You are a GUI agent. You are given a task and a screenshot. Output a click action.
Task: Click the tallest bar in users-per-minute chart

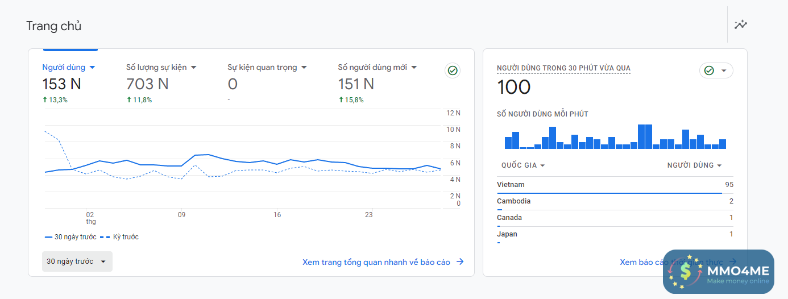pyautogui.click(x=641, y=136)
